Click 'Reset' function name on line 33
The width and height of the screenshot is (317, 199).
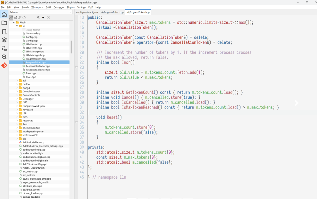112,117
